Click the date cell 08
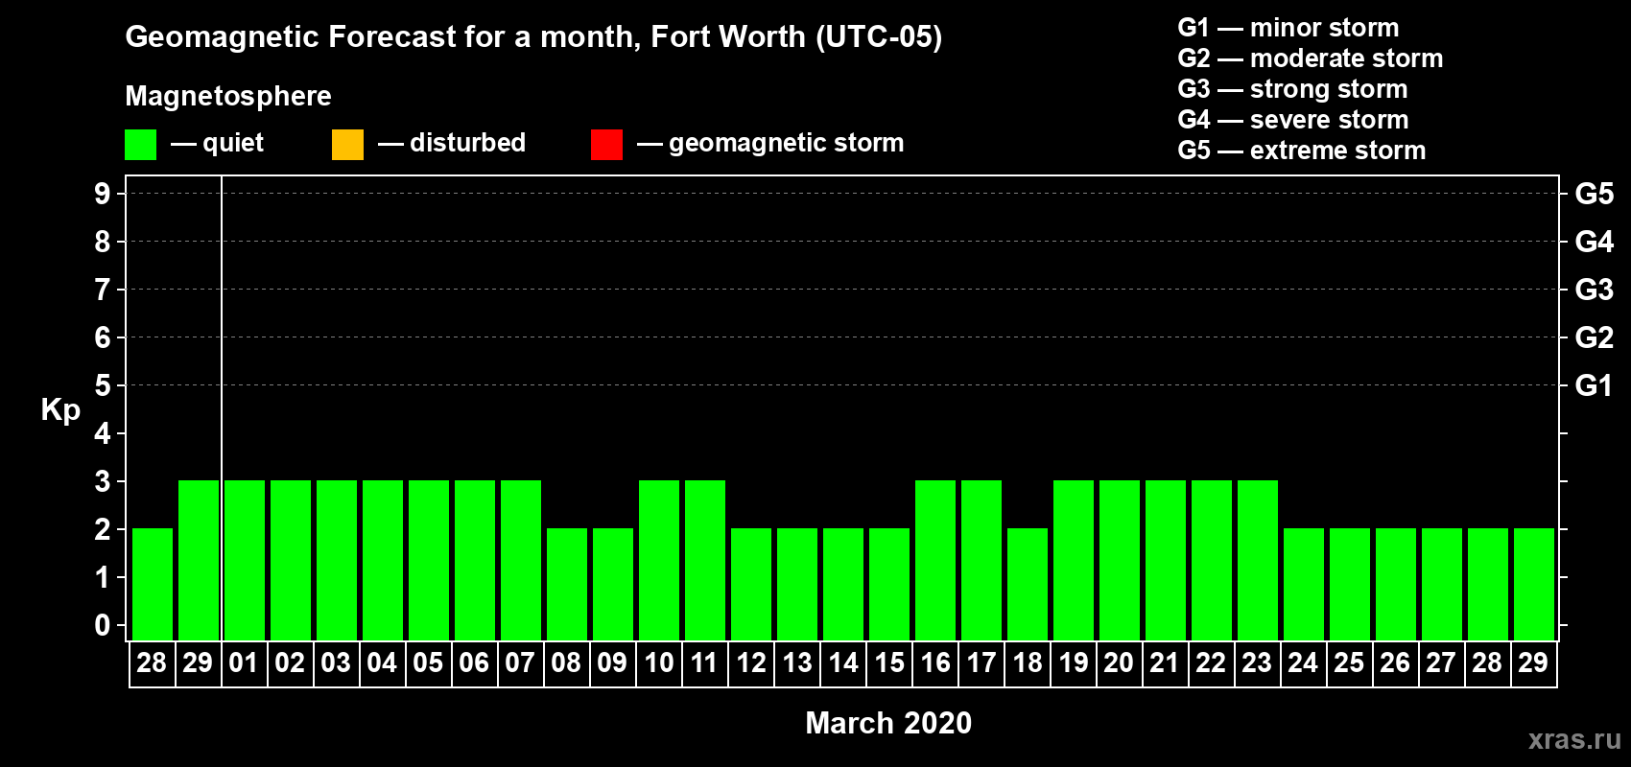1631x767 pixels. point(566,663)
